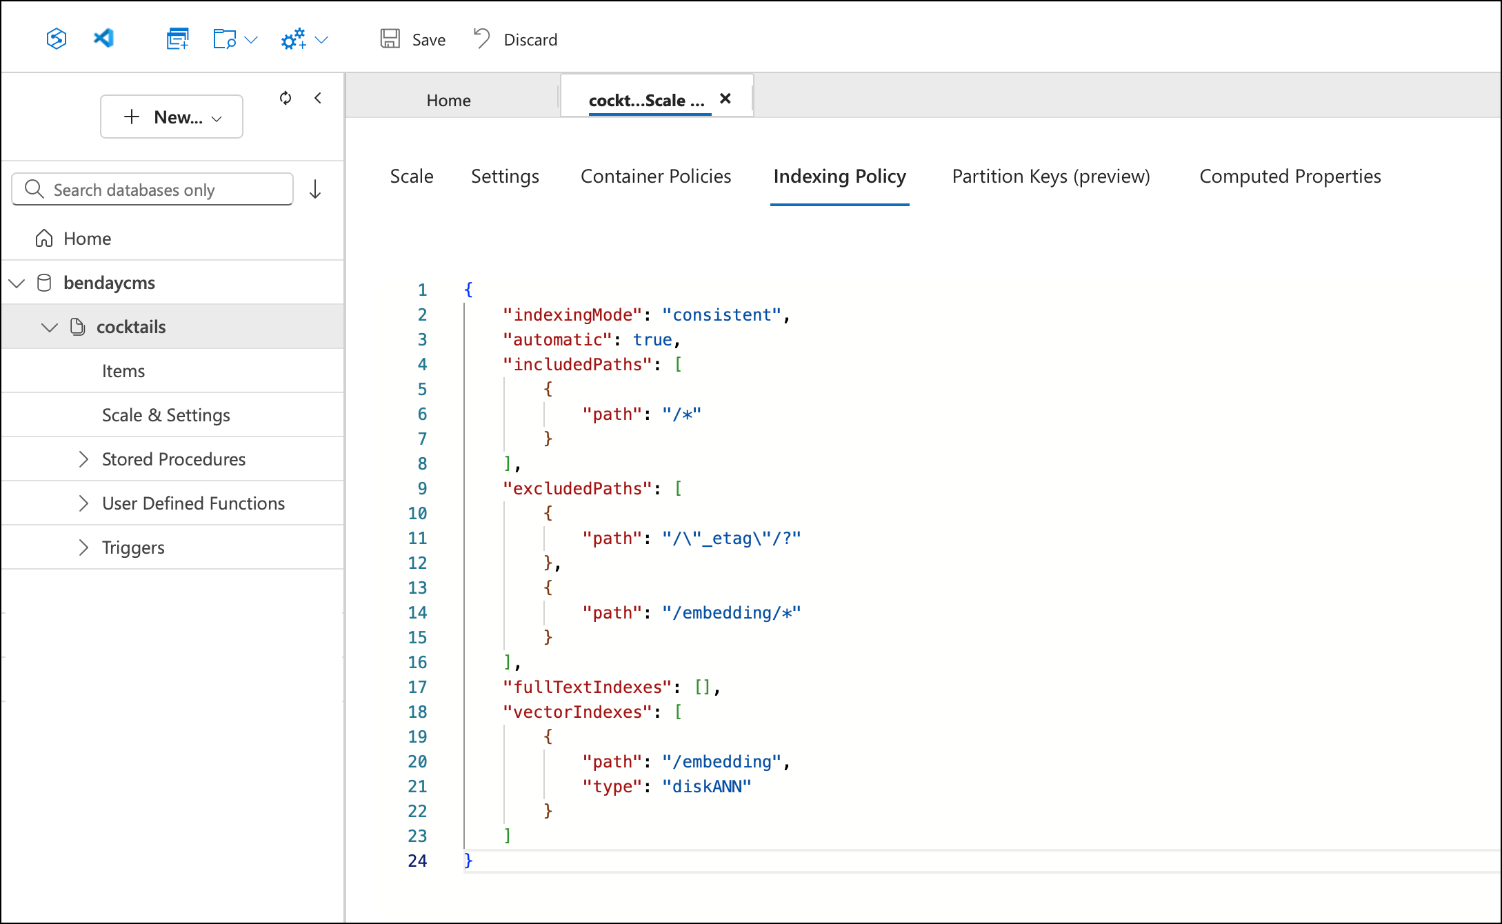
Task: Click the new container toolbar icon
Action: 177,39
